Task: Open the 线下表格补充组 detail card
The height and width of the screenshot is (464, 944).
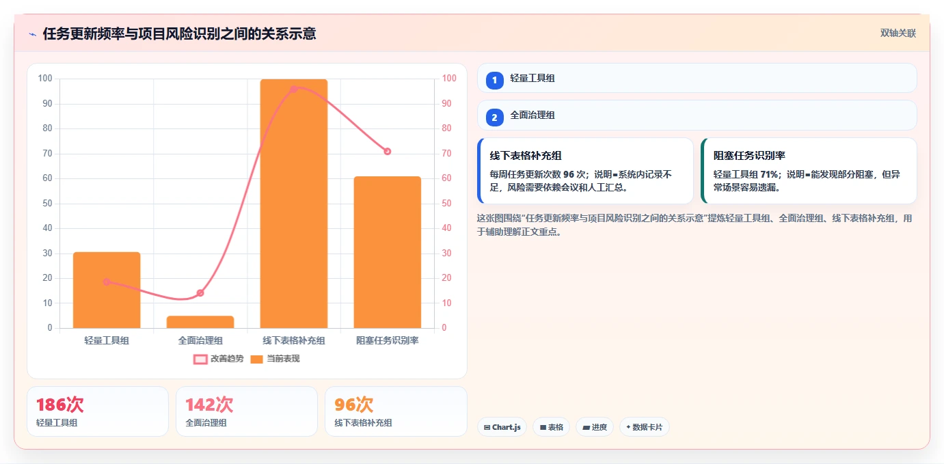Action: [586, 171]
